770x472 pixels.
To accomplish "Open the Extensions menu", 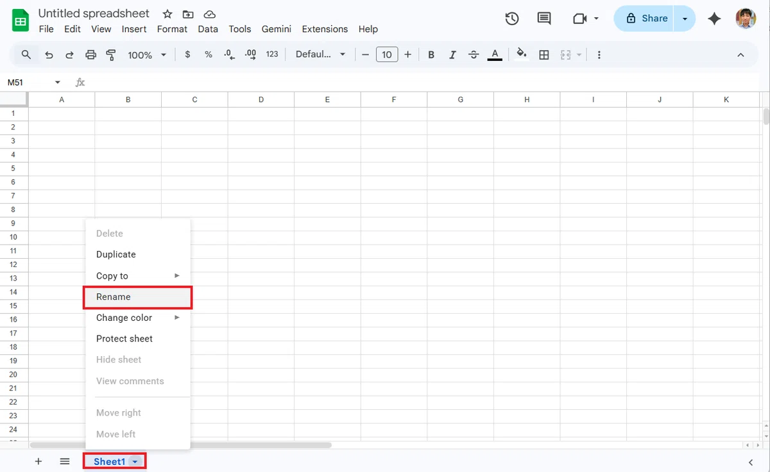I will [325, 29].
